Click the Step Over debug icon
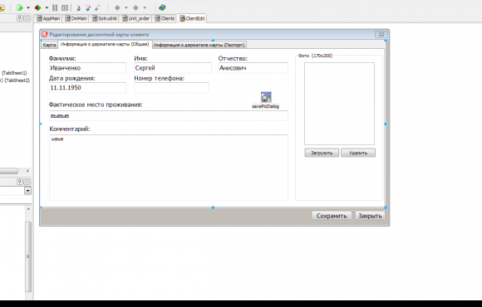This screenshot has width=482, height=307. (88, 7)
